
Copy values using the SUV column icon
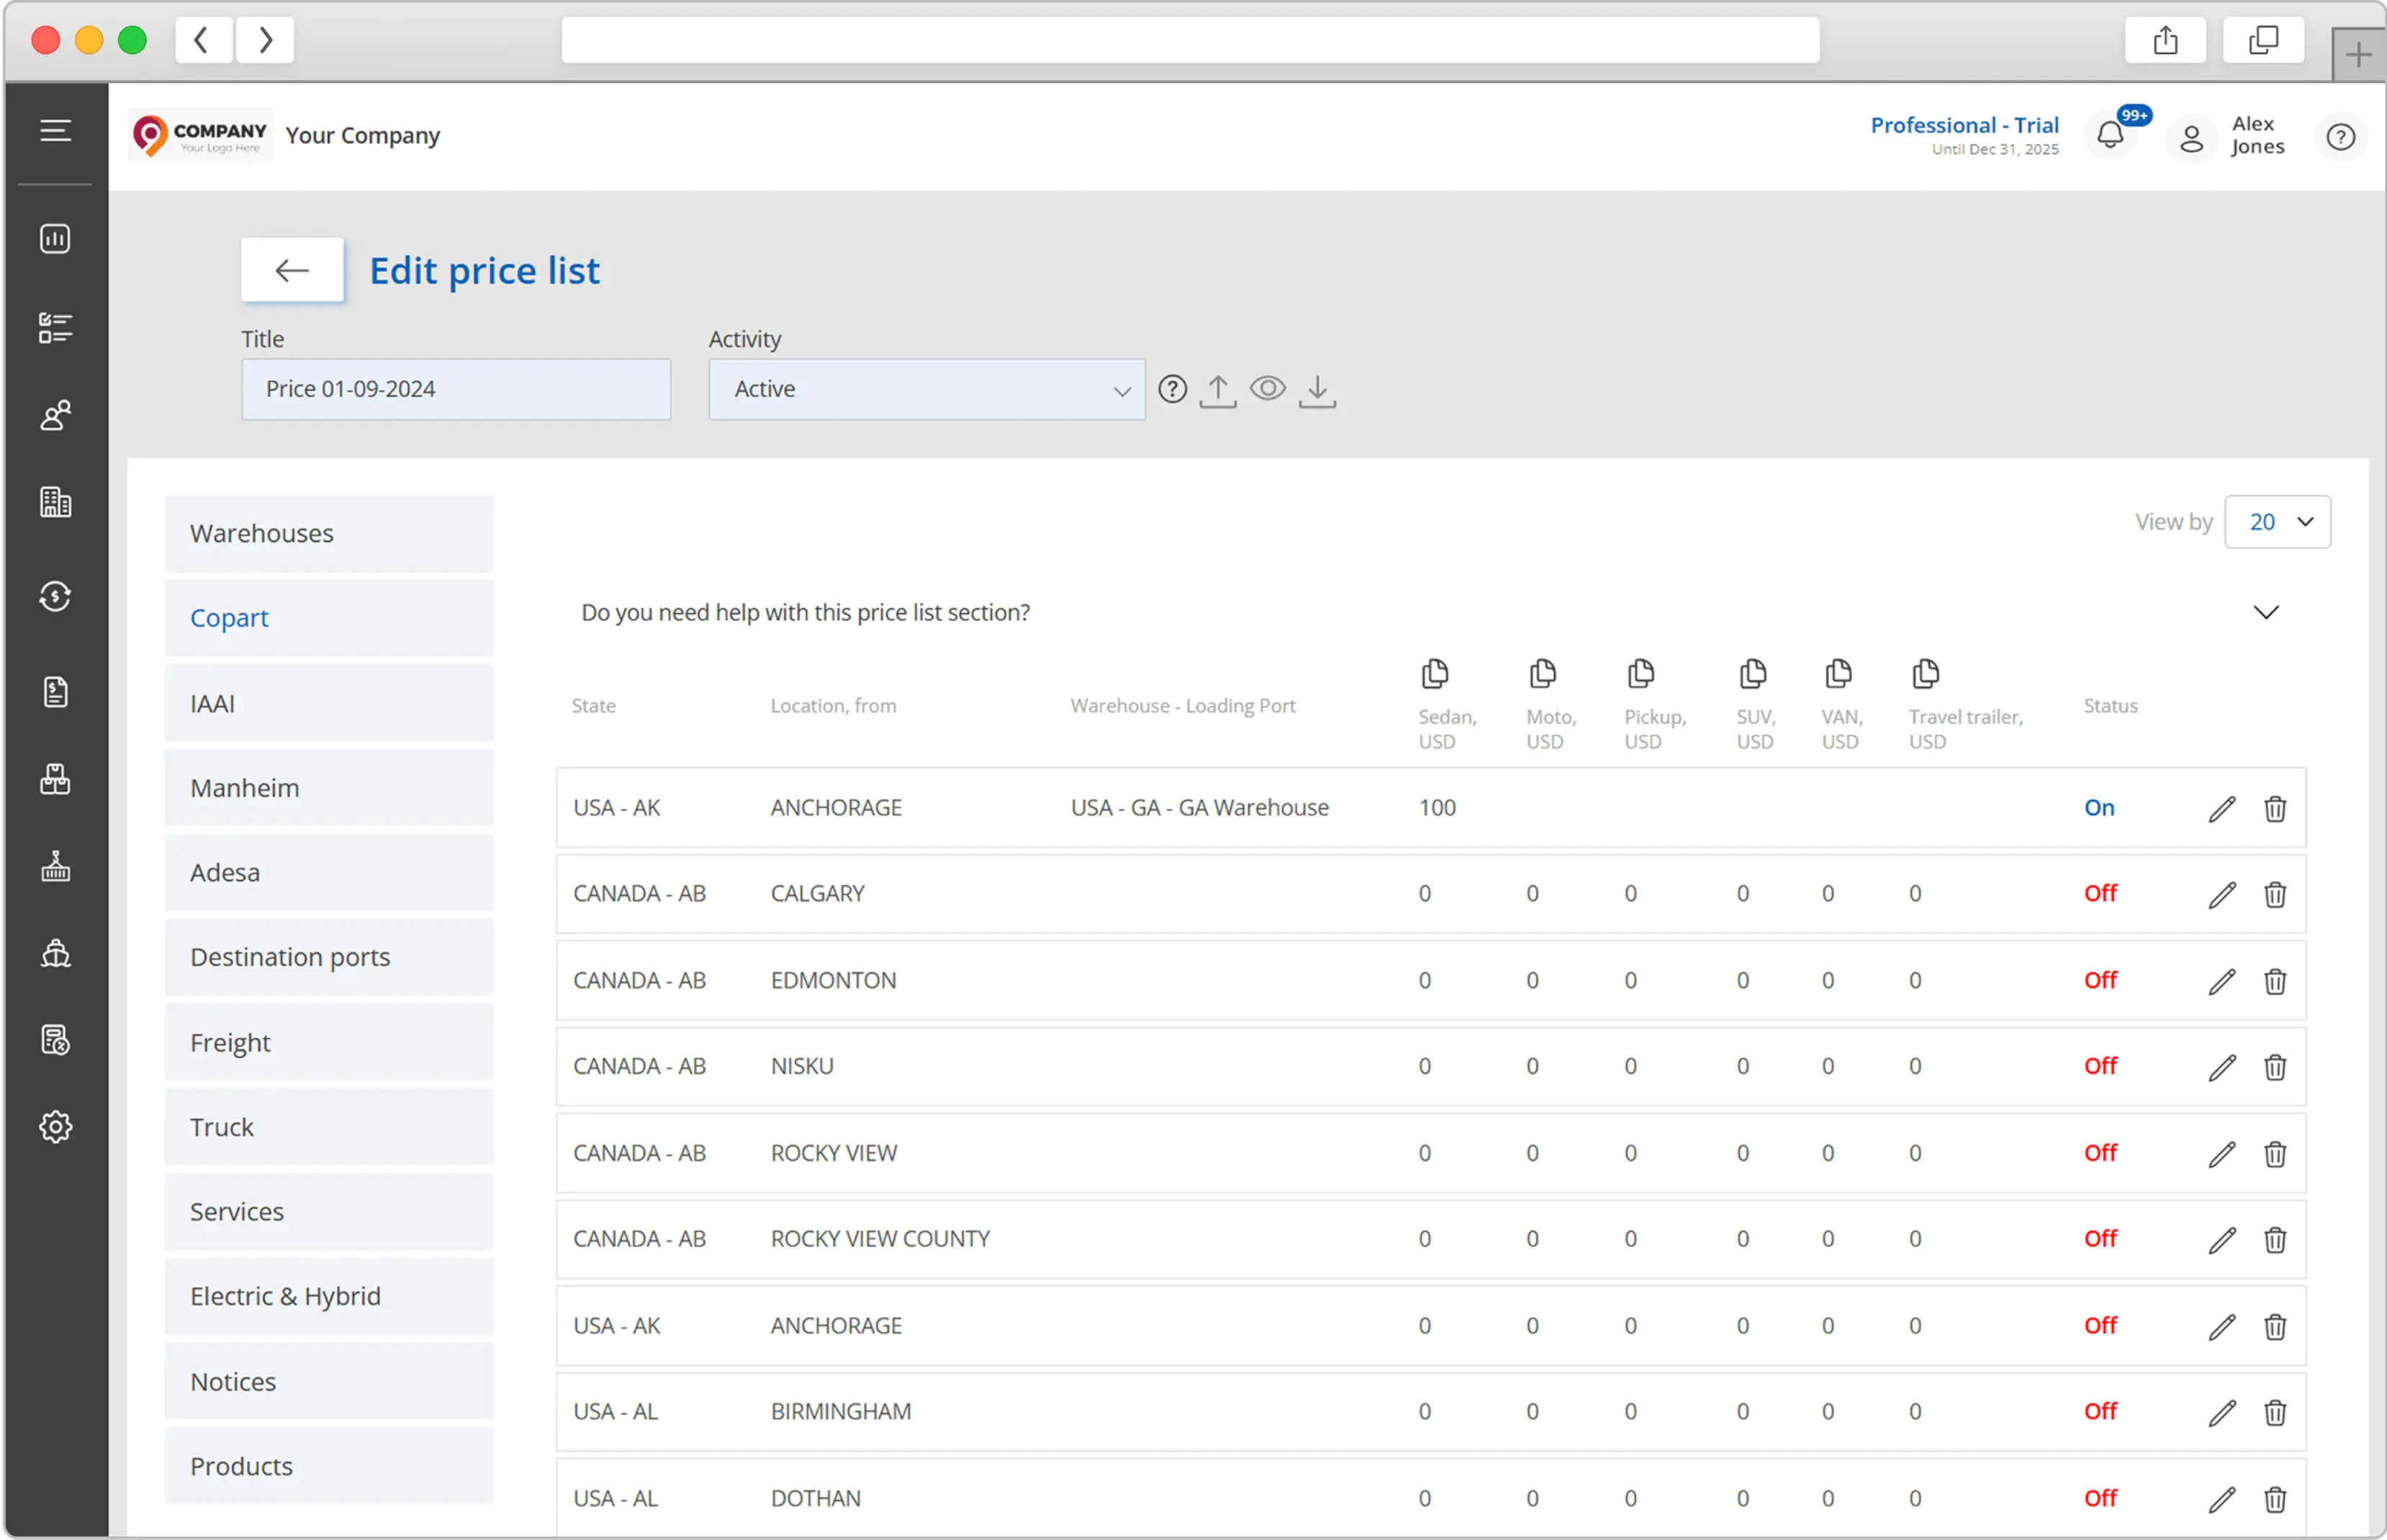click(1752, 674)
